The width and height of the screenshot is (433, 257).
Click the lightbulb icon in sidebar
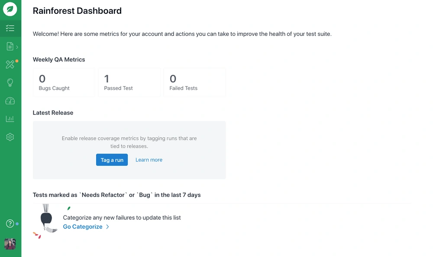(10, 83)
